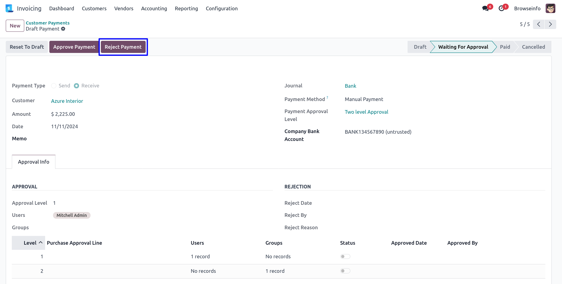Click the Mitchell Admin user tag
Screen dimensions: 562x284
(71, 215)
